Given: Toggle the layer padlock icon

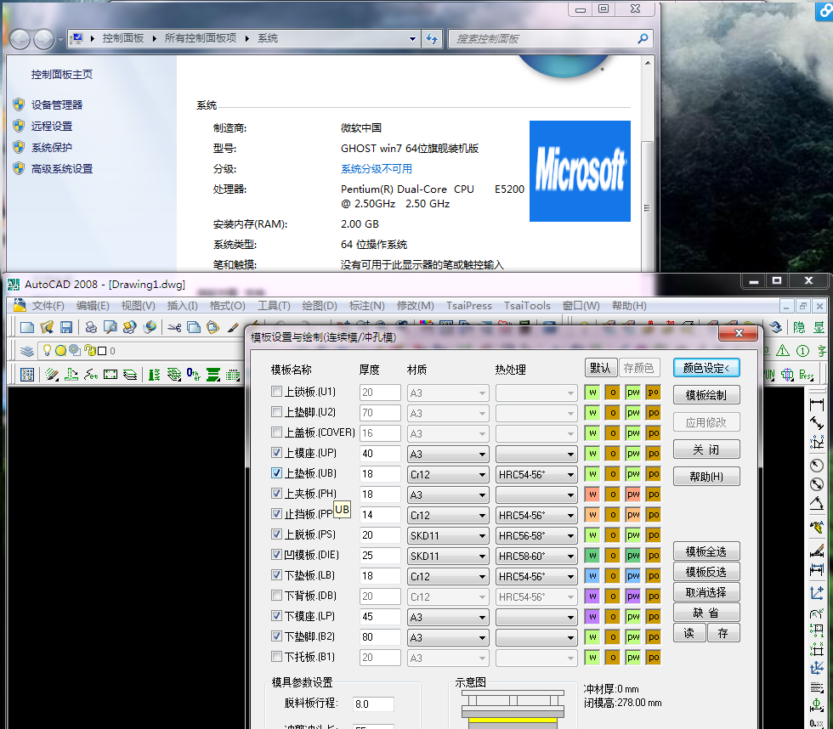Looking at the screenshot, I should (90, 350).
